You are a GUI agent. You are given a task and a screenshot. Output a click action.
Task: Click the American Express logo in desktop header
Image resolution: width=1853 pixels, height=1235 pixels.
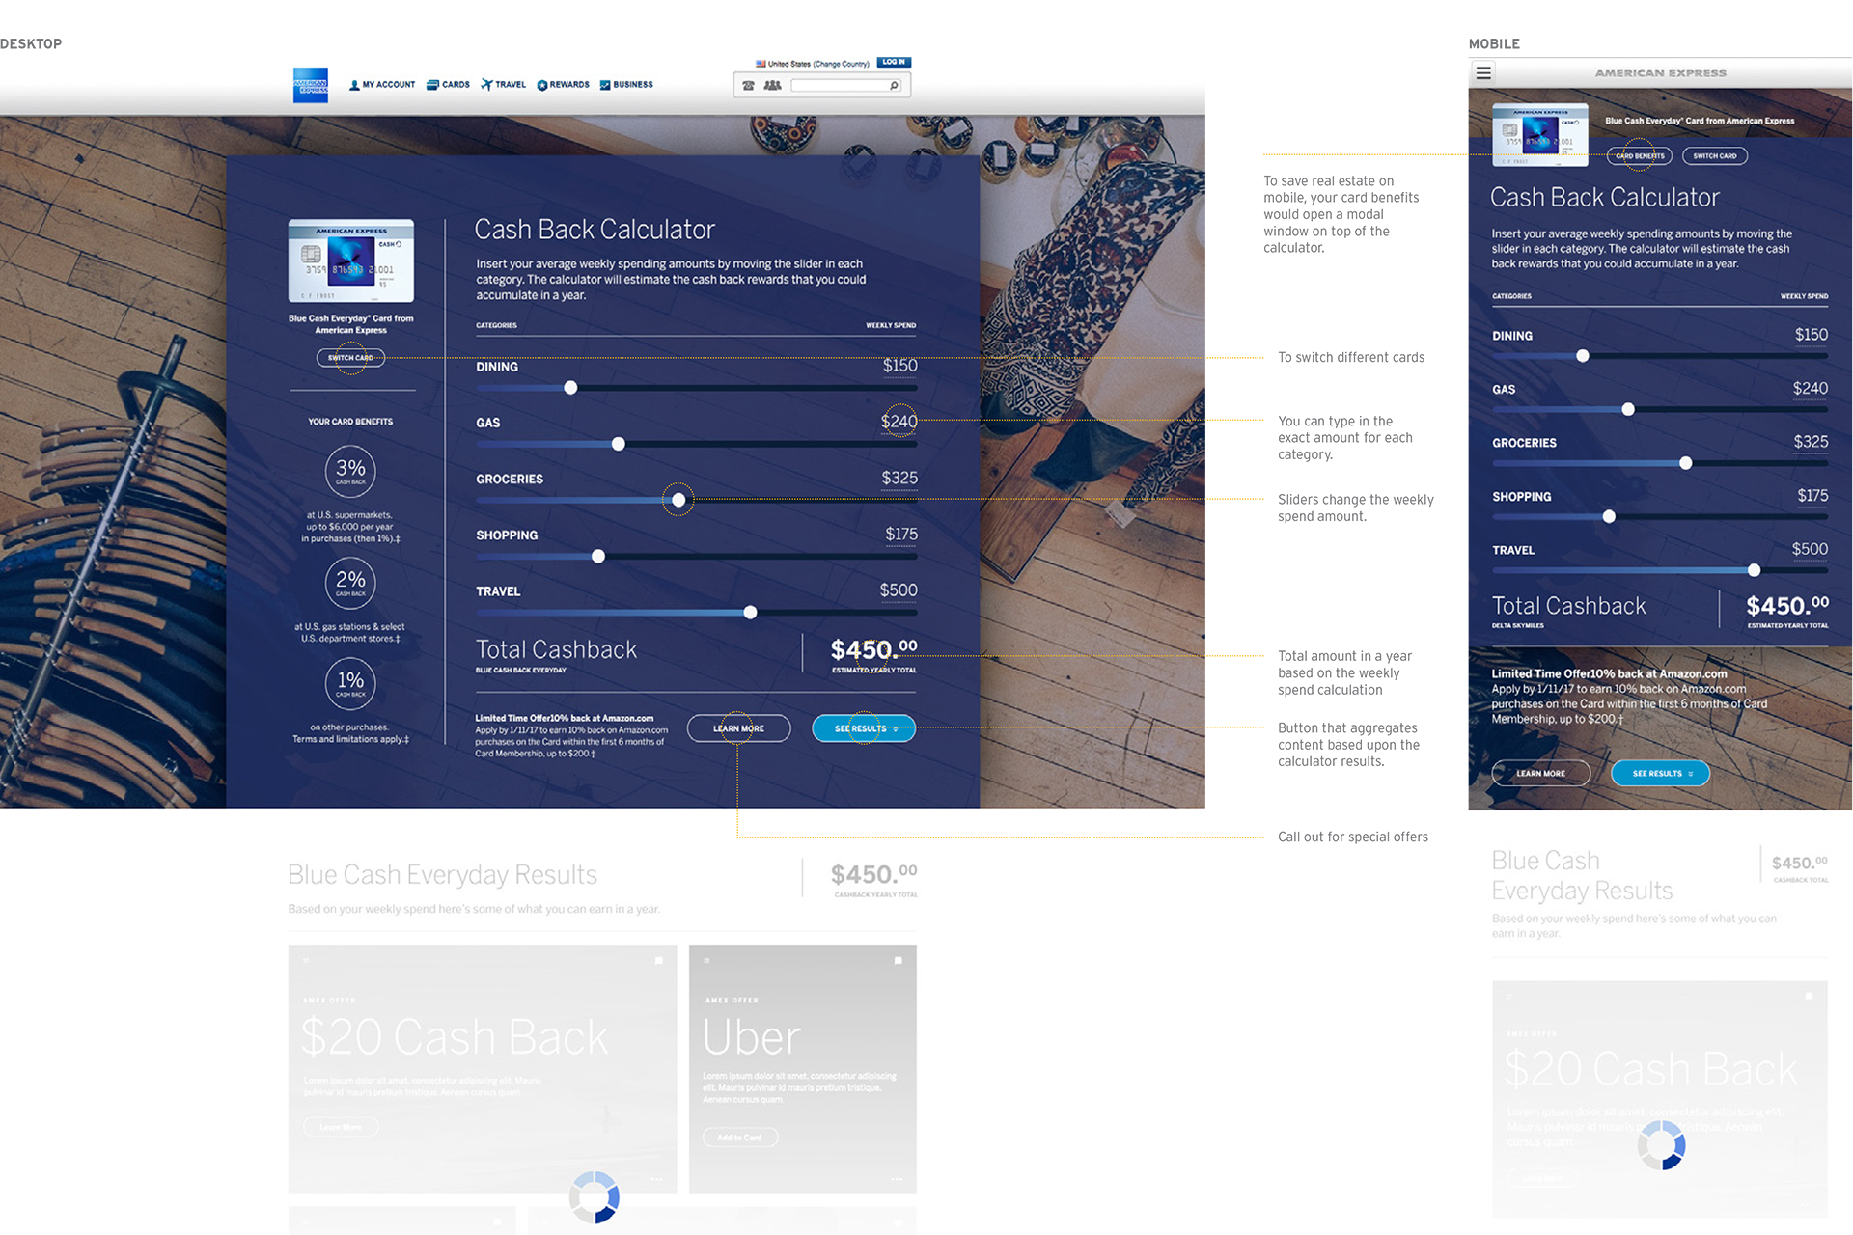[311, 85]
